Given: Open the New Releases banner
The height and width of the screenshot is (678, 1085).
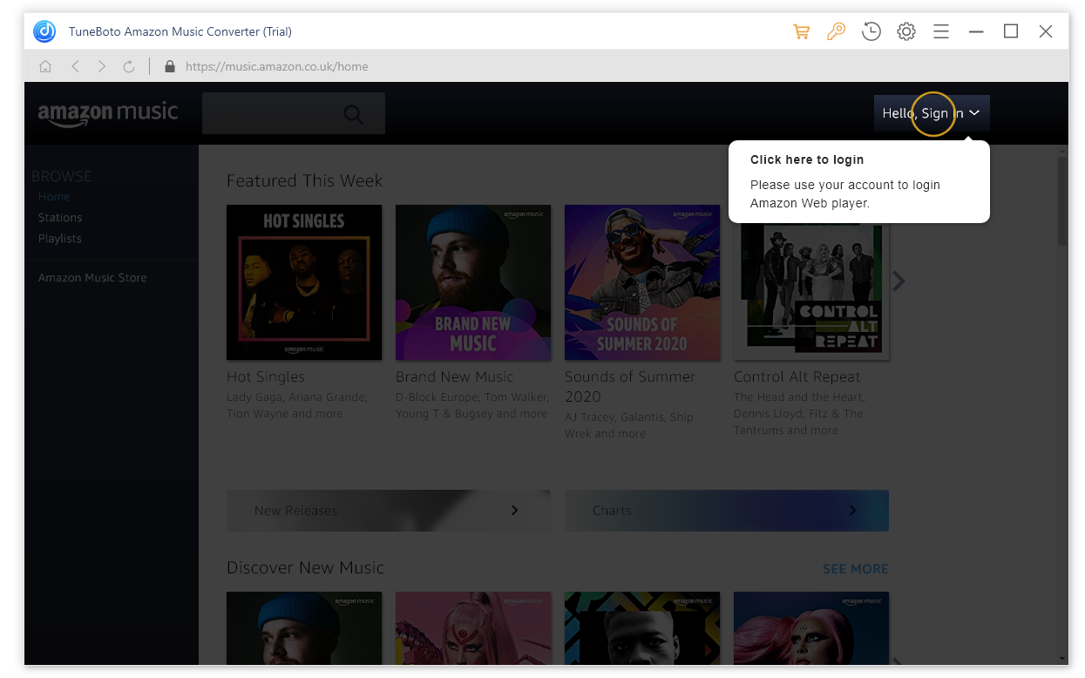Looking at the screenshot, I should 389,511.
